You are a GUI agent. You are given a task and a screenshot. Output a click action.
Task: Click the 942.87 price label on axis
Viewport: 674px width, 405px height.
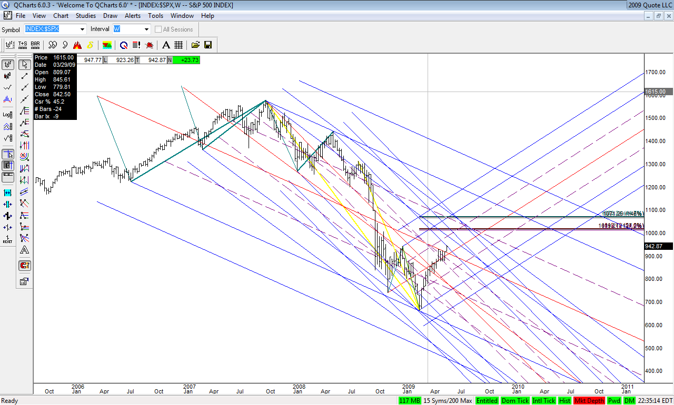tap(658, 246)
